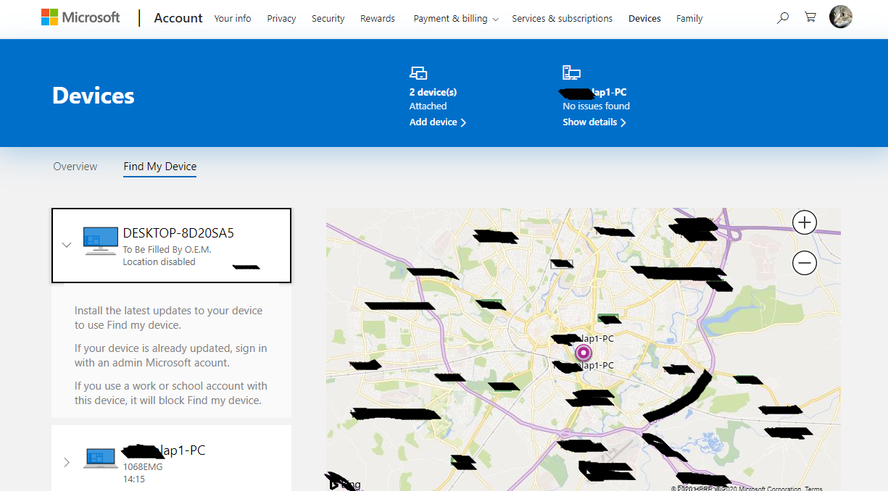Image resolution: width=888 pixels, height=491 pixels.
Task: Click the 'To Be Filled By O.E.M.' text
Action: [167, 250]
